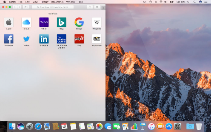
Task: Open the TripAdvisor owl favorite
Action: click(x=96, y=39)
